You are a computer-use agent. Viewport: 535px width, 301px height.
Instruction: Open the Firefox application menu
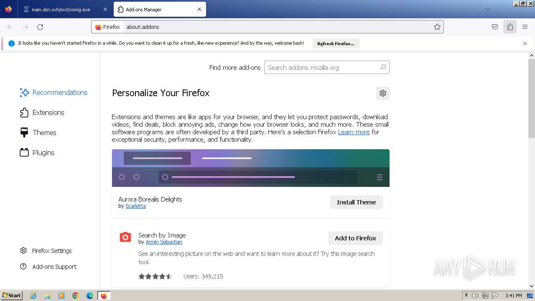525,27
